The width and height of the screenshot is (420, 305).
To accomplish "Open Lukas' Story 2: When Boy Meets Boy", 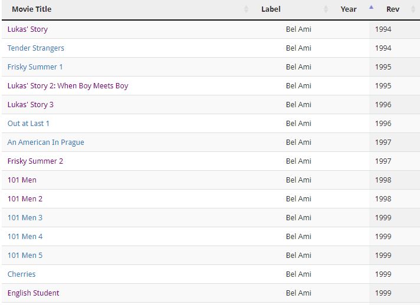I will tap(68, 86).
